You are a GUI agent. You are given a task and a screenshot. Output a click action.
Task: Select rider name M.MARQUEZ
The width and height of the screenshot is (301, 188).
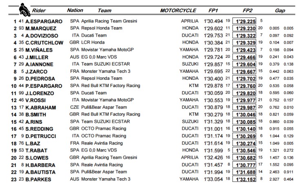[41, 28]
